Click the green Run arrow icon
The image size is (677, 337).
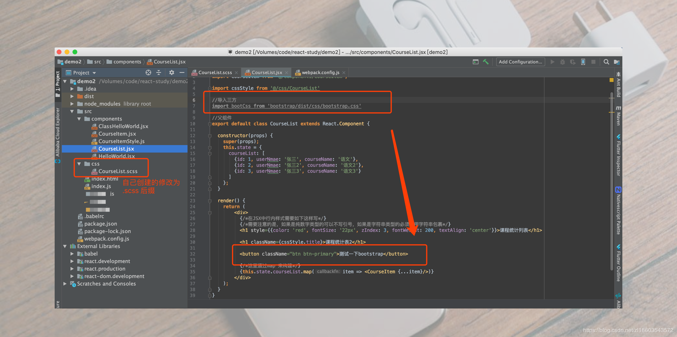tap(553, 62)
